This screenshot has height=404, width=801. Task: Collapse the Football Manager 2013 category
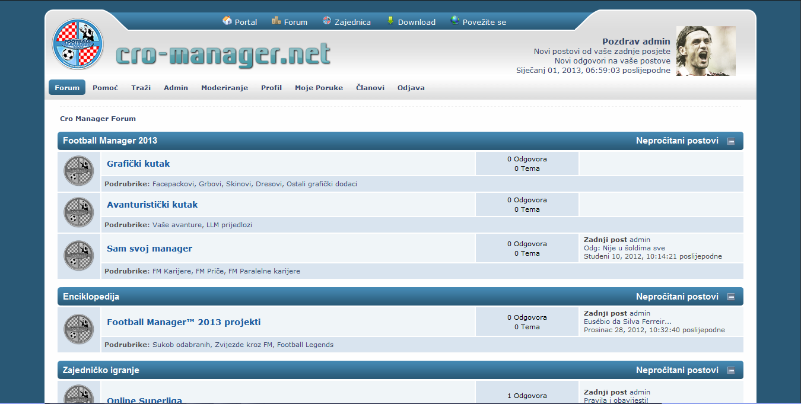pyautogui.click(x=731, y=141)
